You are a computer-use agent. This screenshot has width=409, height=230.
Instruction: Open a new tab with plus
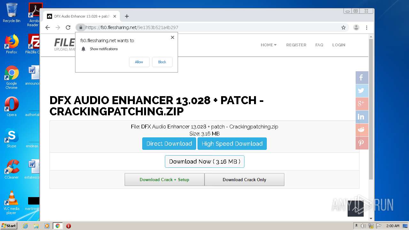(127, 16)
